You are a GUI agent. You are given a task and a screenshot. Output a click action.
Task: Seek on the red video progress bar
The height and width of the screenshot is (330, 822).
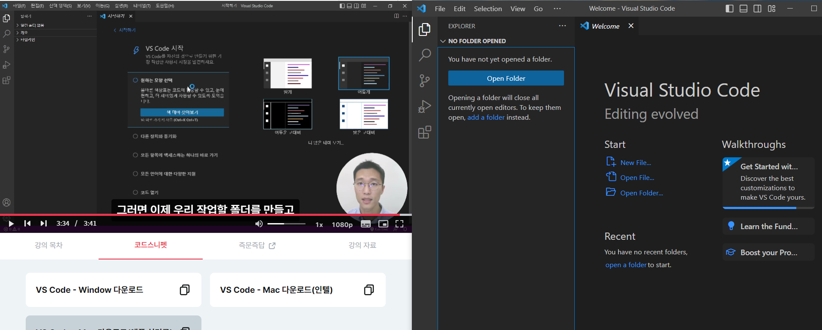(206, 215)
